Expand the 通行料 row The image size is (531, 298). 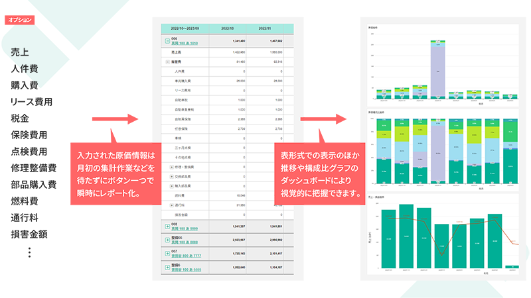coord(172,205)
